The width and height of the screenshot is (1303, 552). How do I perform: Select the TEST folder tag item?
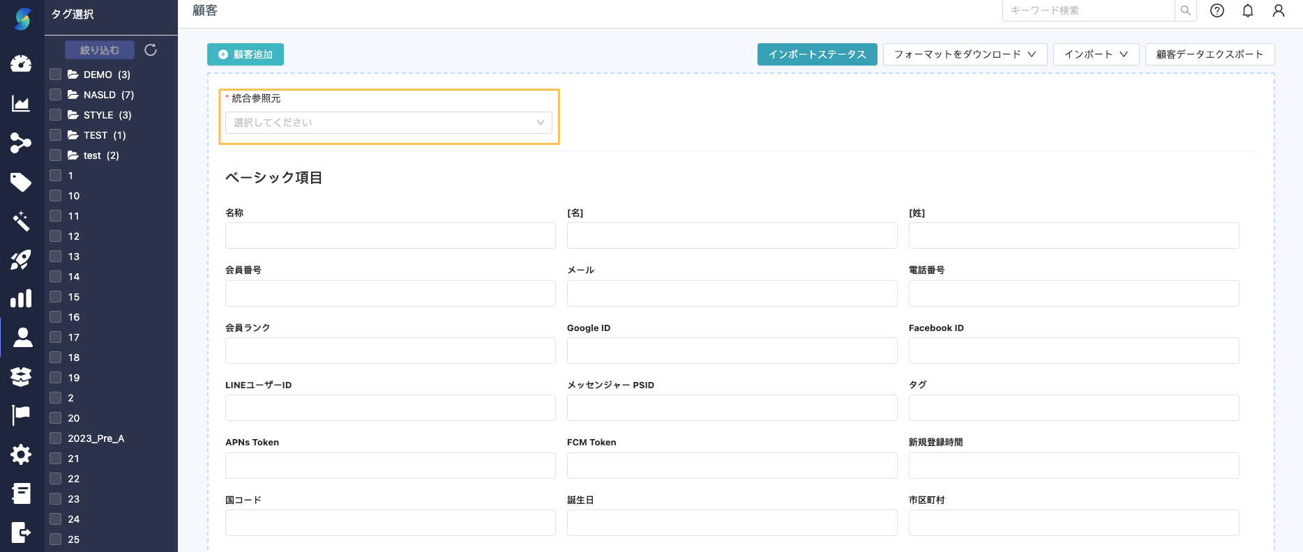pos(96,135)
